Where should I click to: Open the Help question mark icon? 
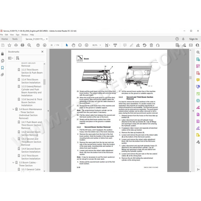(177, 39)
